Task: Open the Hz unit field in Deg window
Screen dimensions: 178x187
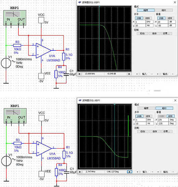Action: [x=150, y=124]
